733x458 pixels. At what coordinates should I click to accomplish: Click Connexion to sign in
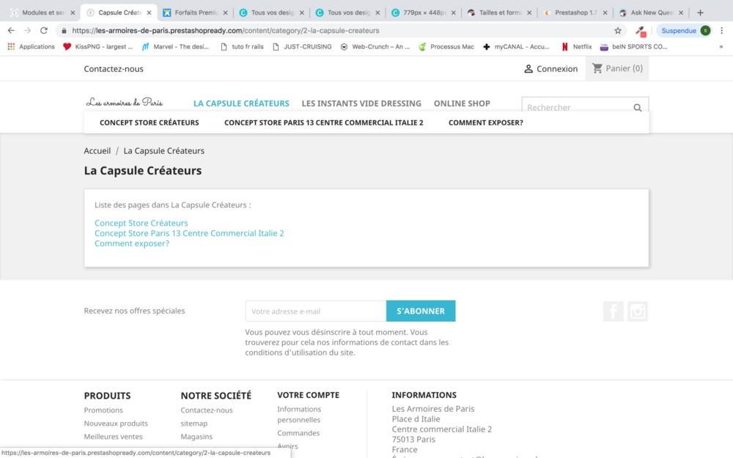pyautogui.click(x=550, y=69)
